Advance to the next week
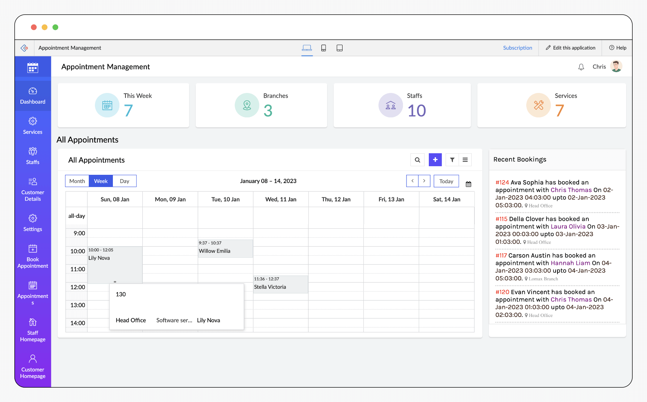647x402 pixels. 424,181
